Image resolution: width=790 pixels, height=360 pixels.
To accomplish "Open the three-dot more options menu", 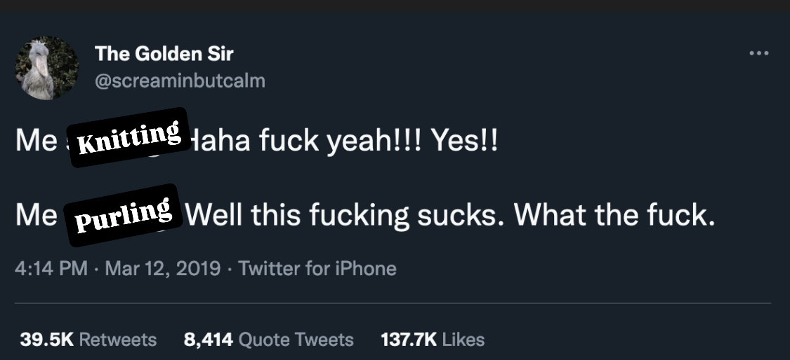I will click(x=758, y=53).
